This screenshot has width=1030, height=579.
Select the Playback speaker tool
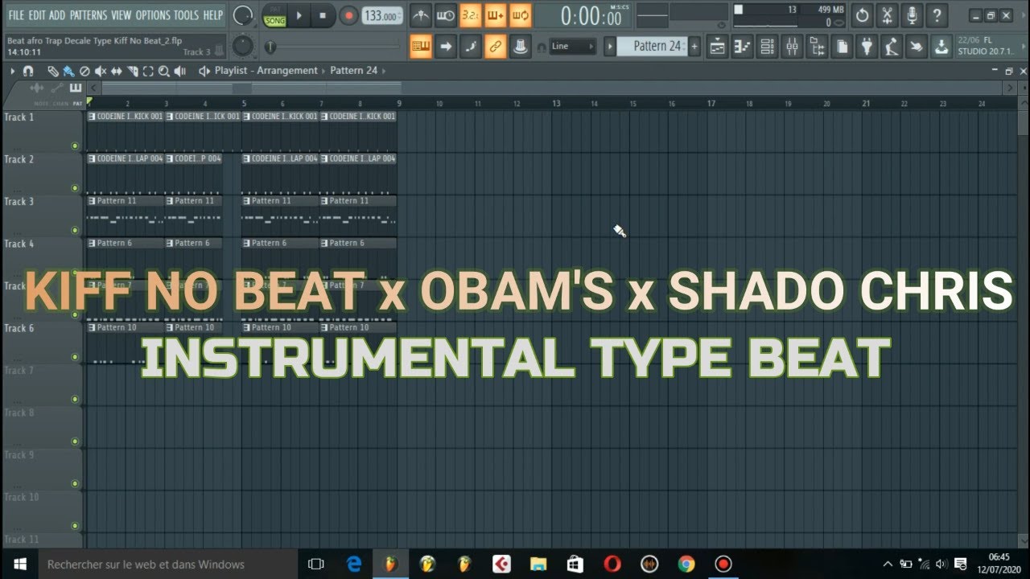click(180, 72)
